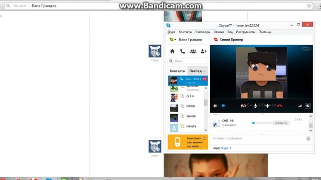Close the orange free mobile calls banner

tap(204, 138)
